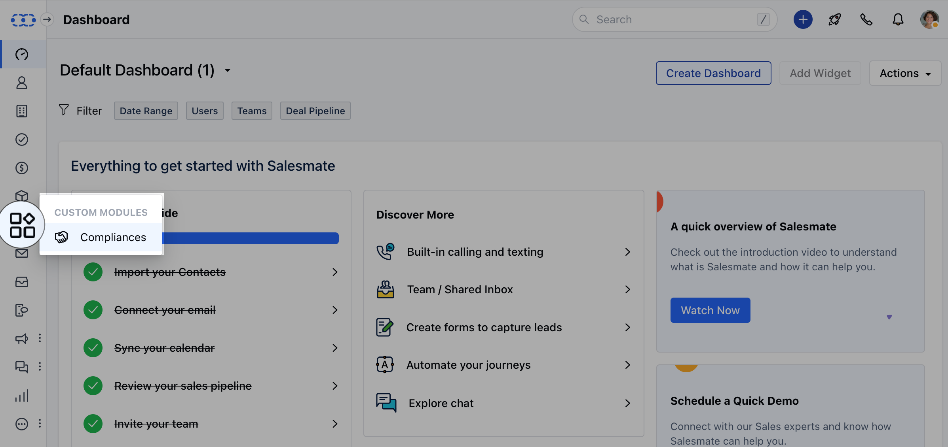
Task: Open the document chat icon in sidebar
Action: click(22, 310)
